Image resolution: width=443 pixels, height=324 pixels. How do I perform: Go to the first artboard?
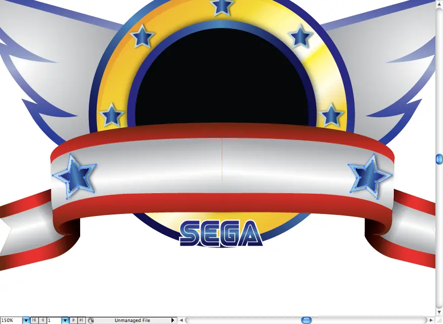pos(34,320)
